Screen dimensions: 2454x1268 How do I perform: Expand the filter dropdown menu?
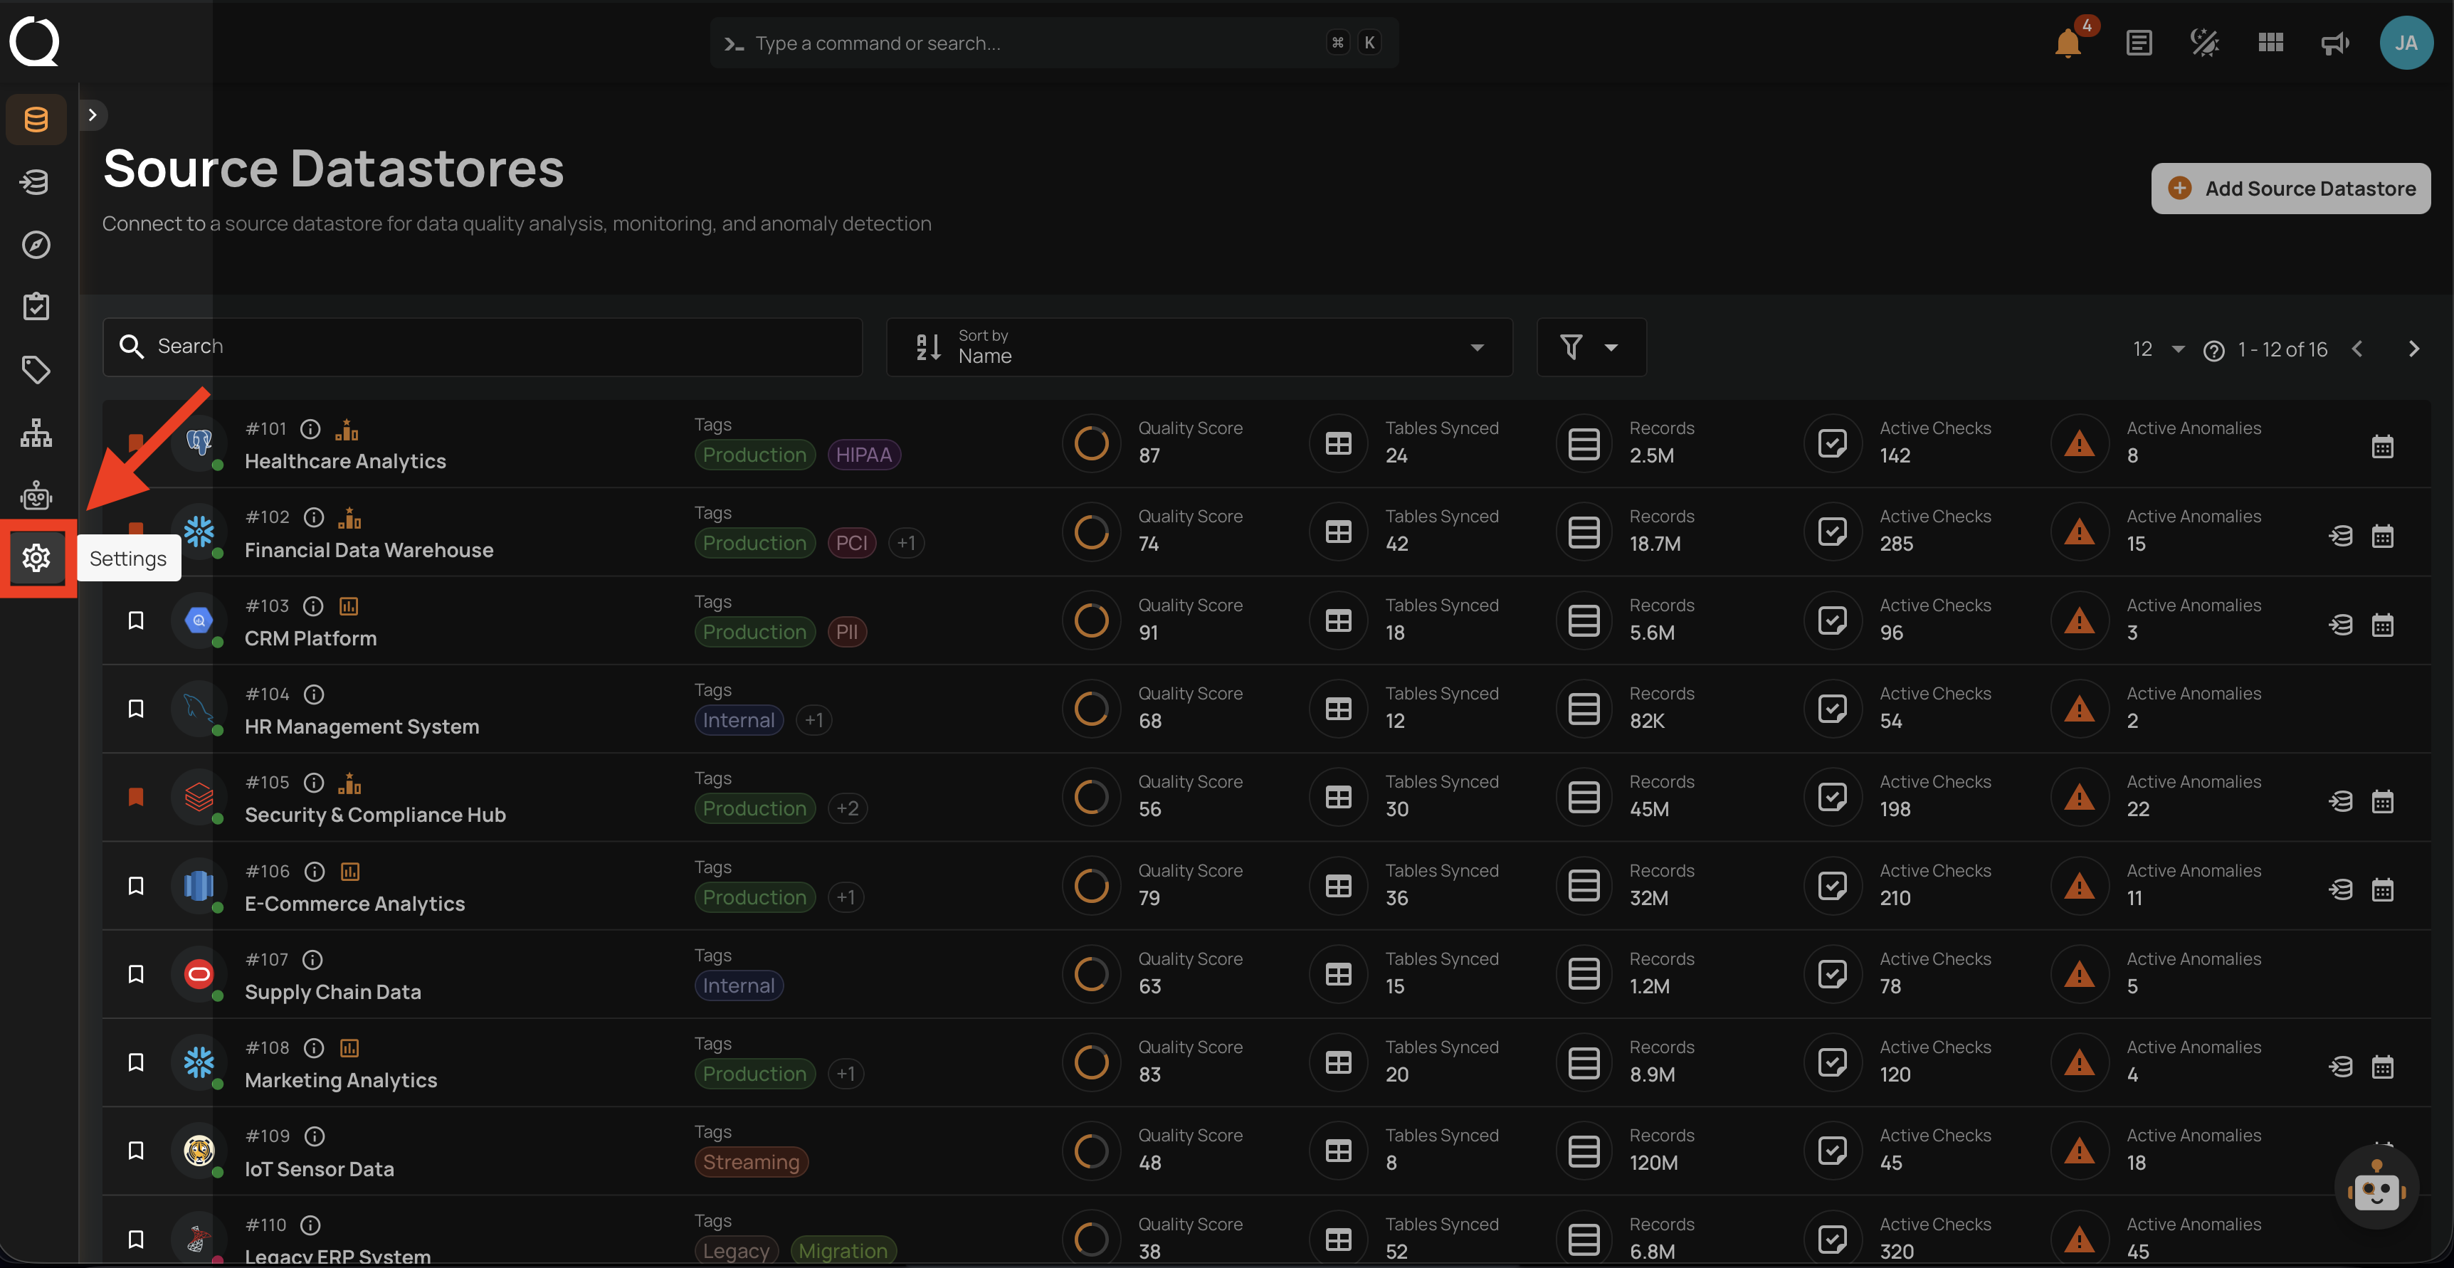[1590, 347]
